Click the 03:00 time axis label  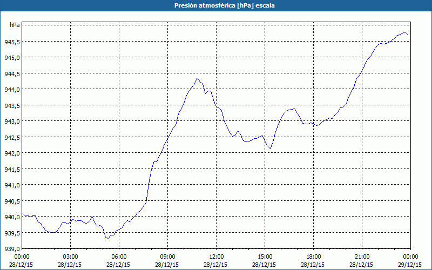click(71, 257)
